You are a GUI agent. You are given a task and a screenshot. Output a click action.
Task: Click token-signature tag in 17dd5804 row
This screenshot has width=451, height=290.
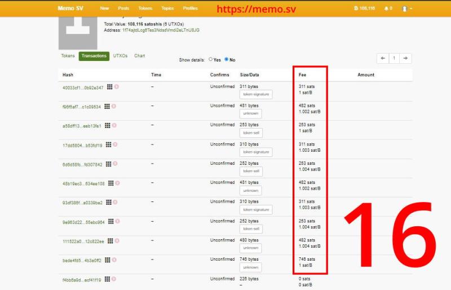point(256,152)
